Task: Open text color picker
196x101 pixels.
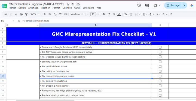Action: [x=119, y=14]
